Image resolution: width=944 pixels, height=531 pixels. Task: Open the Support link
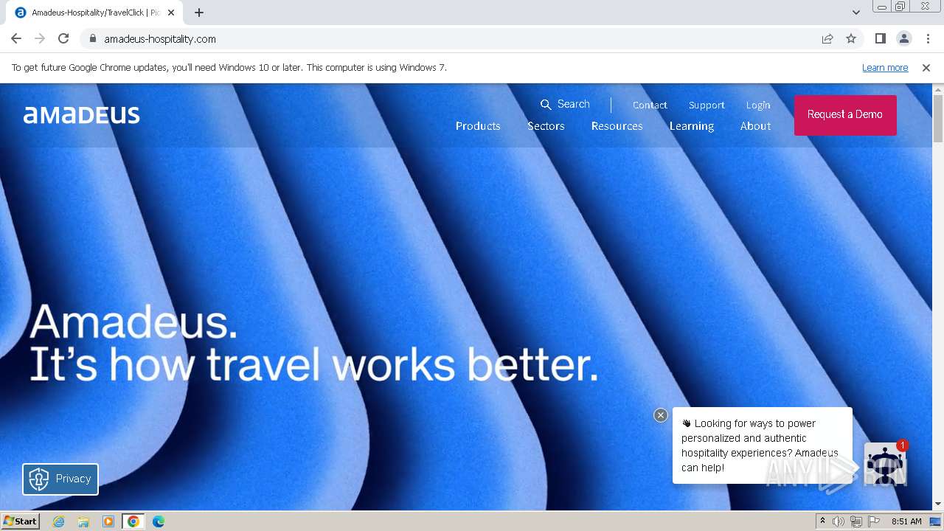707,105
